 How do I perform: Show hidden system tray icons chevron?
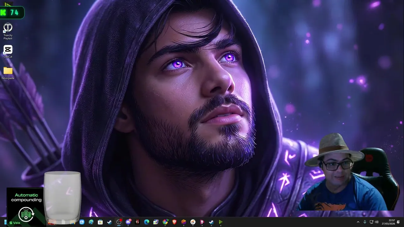point(358,222)
